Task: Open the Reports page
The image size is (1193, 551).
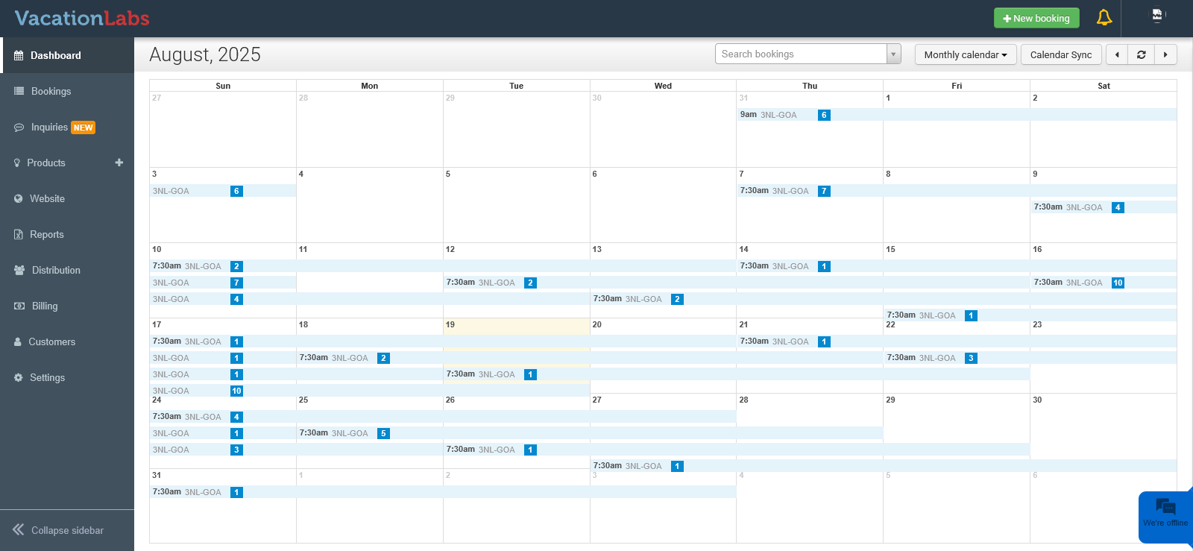Action: (46, 234)
